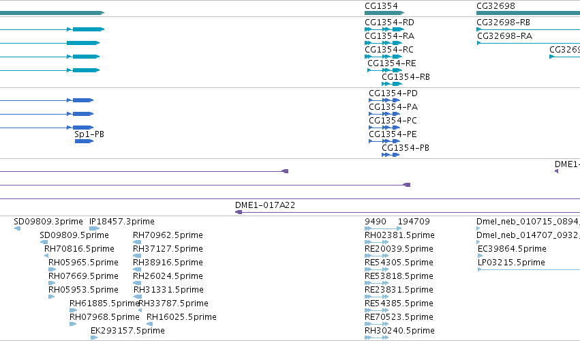Open EST RE53818.5prime
Screen dimensions: 580x341
399,277
